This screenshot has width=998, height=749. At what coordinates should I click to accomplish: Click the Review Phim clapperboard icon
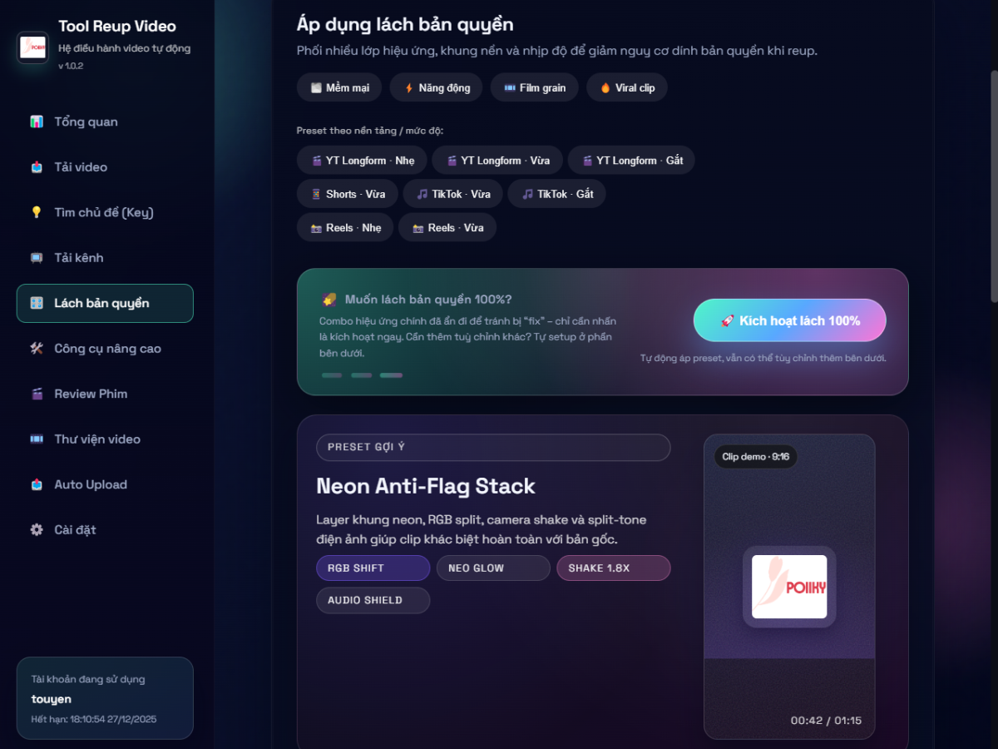tap(37, 394)
